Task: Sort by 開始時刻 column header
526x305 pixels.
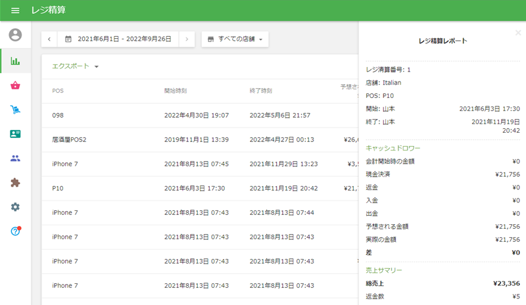Action: pyautogui.click(x=178, y=91)
